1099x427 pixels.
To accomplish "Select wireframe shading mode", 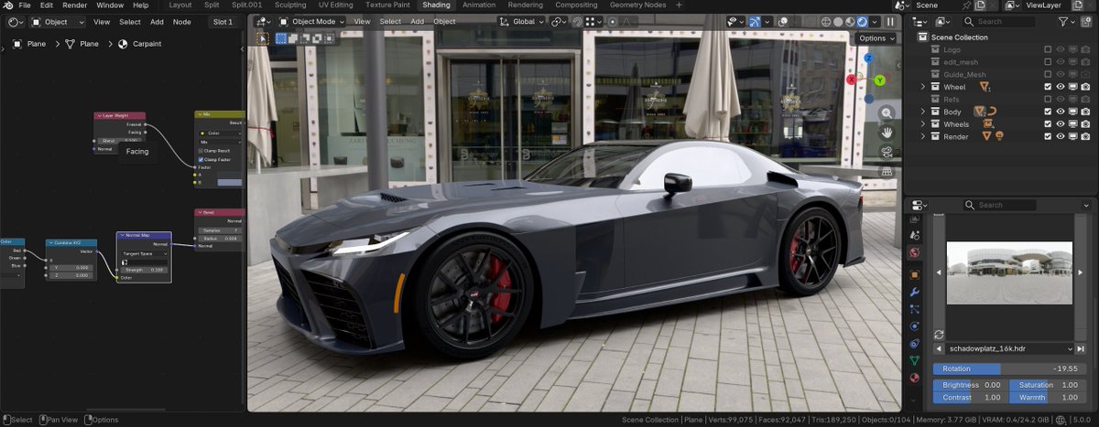I will pos(826,21).
